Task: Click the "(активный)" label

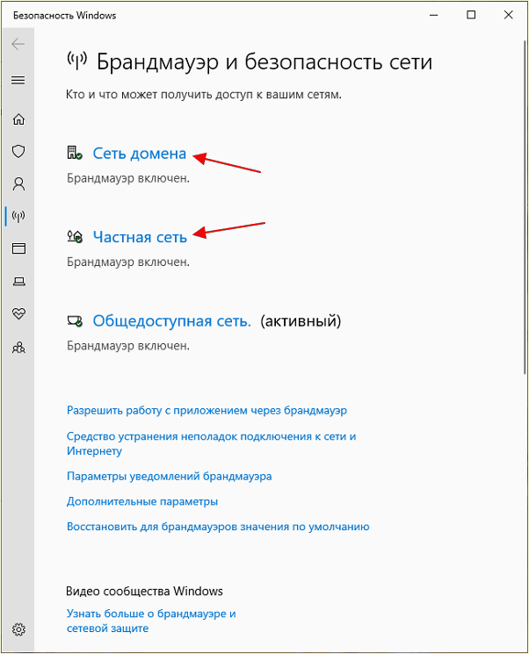Action: tap(301, 321)
